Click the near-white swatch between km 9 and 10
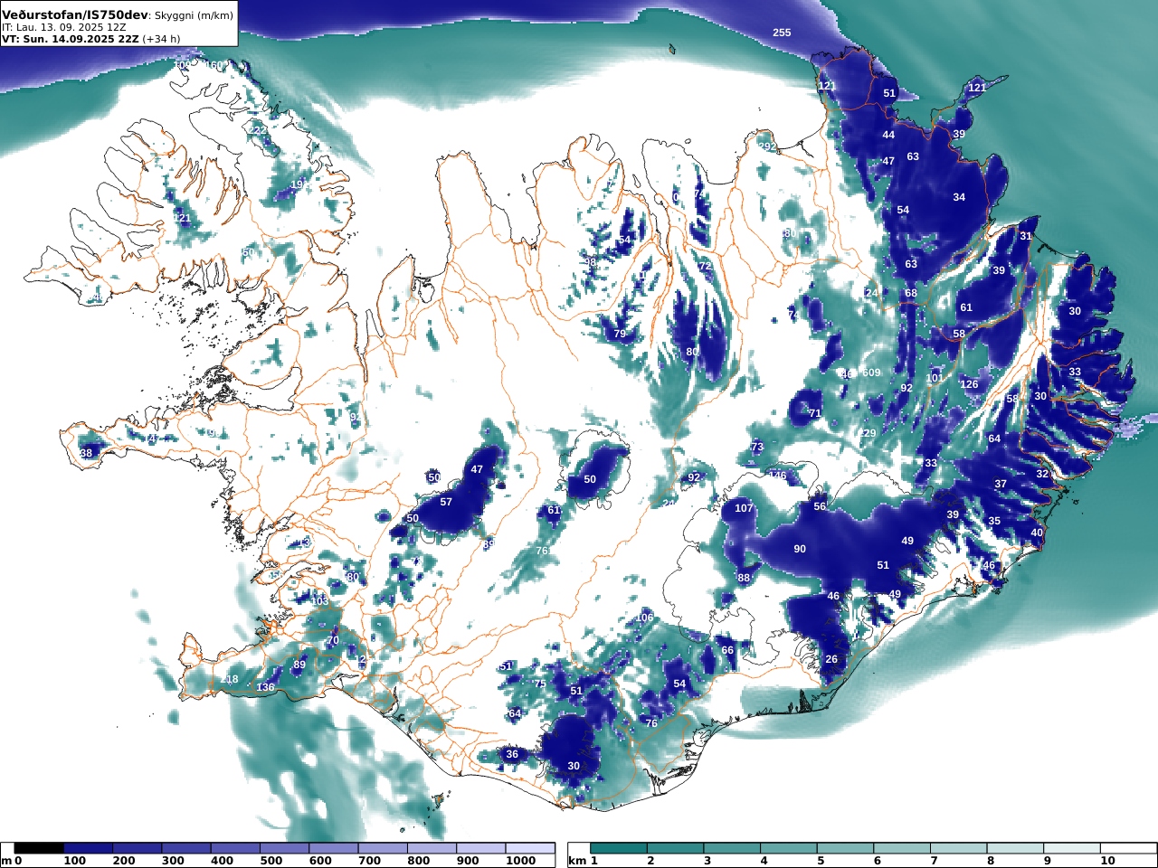1158x868 pixels. (x=1071, y=848)
